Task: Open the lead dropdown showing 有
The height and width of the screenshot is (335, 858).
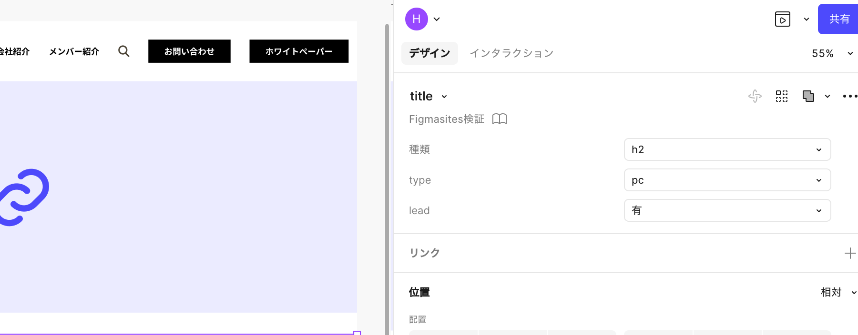Action: pyautogui.click(x=727, y=210)
